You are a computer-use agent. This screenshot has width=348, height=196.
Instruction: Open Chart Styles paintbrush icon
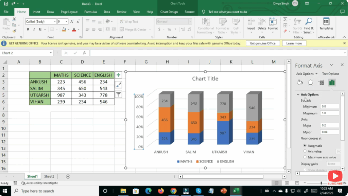click(x=118, y=85)
